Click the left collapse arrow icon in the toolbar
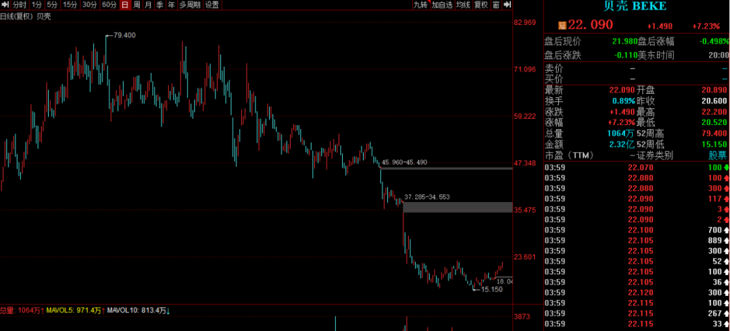 click(5, 5)
